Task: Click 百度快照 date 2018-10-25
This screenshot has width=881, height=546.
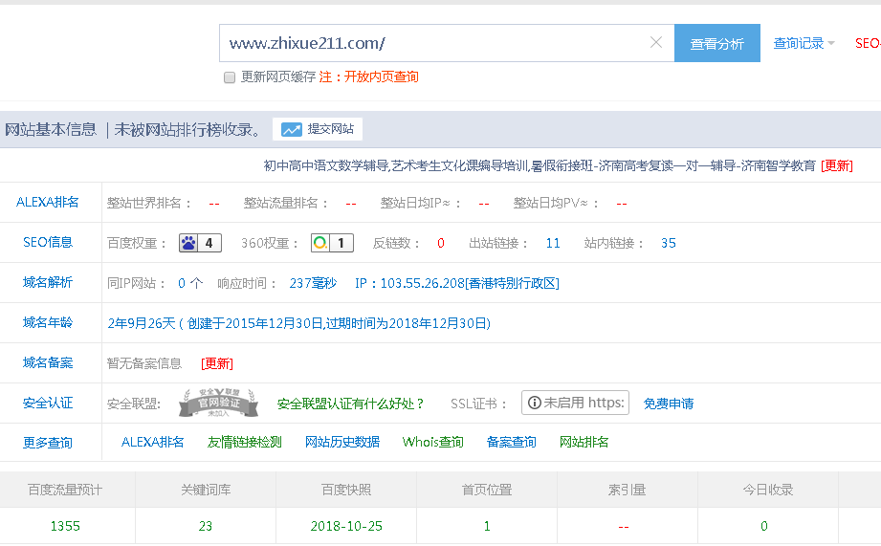Action: click(x=346, y=526)
